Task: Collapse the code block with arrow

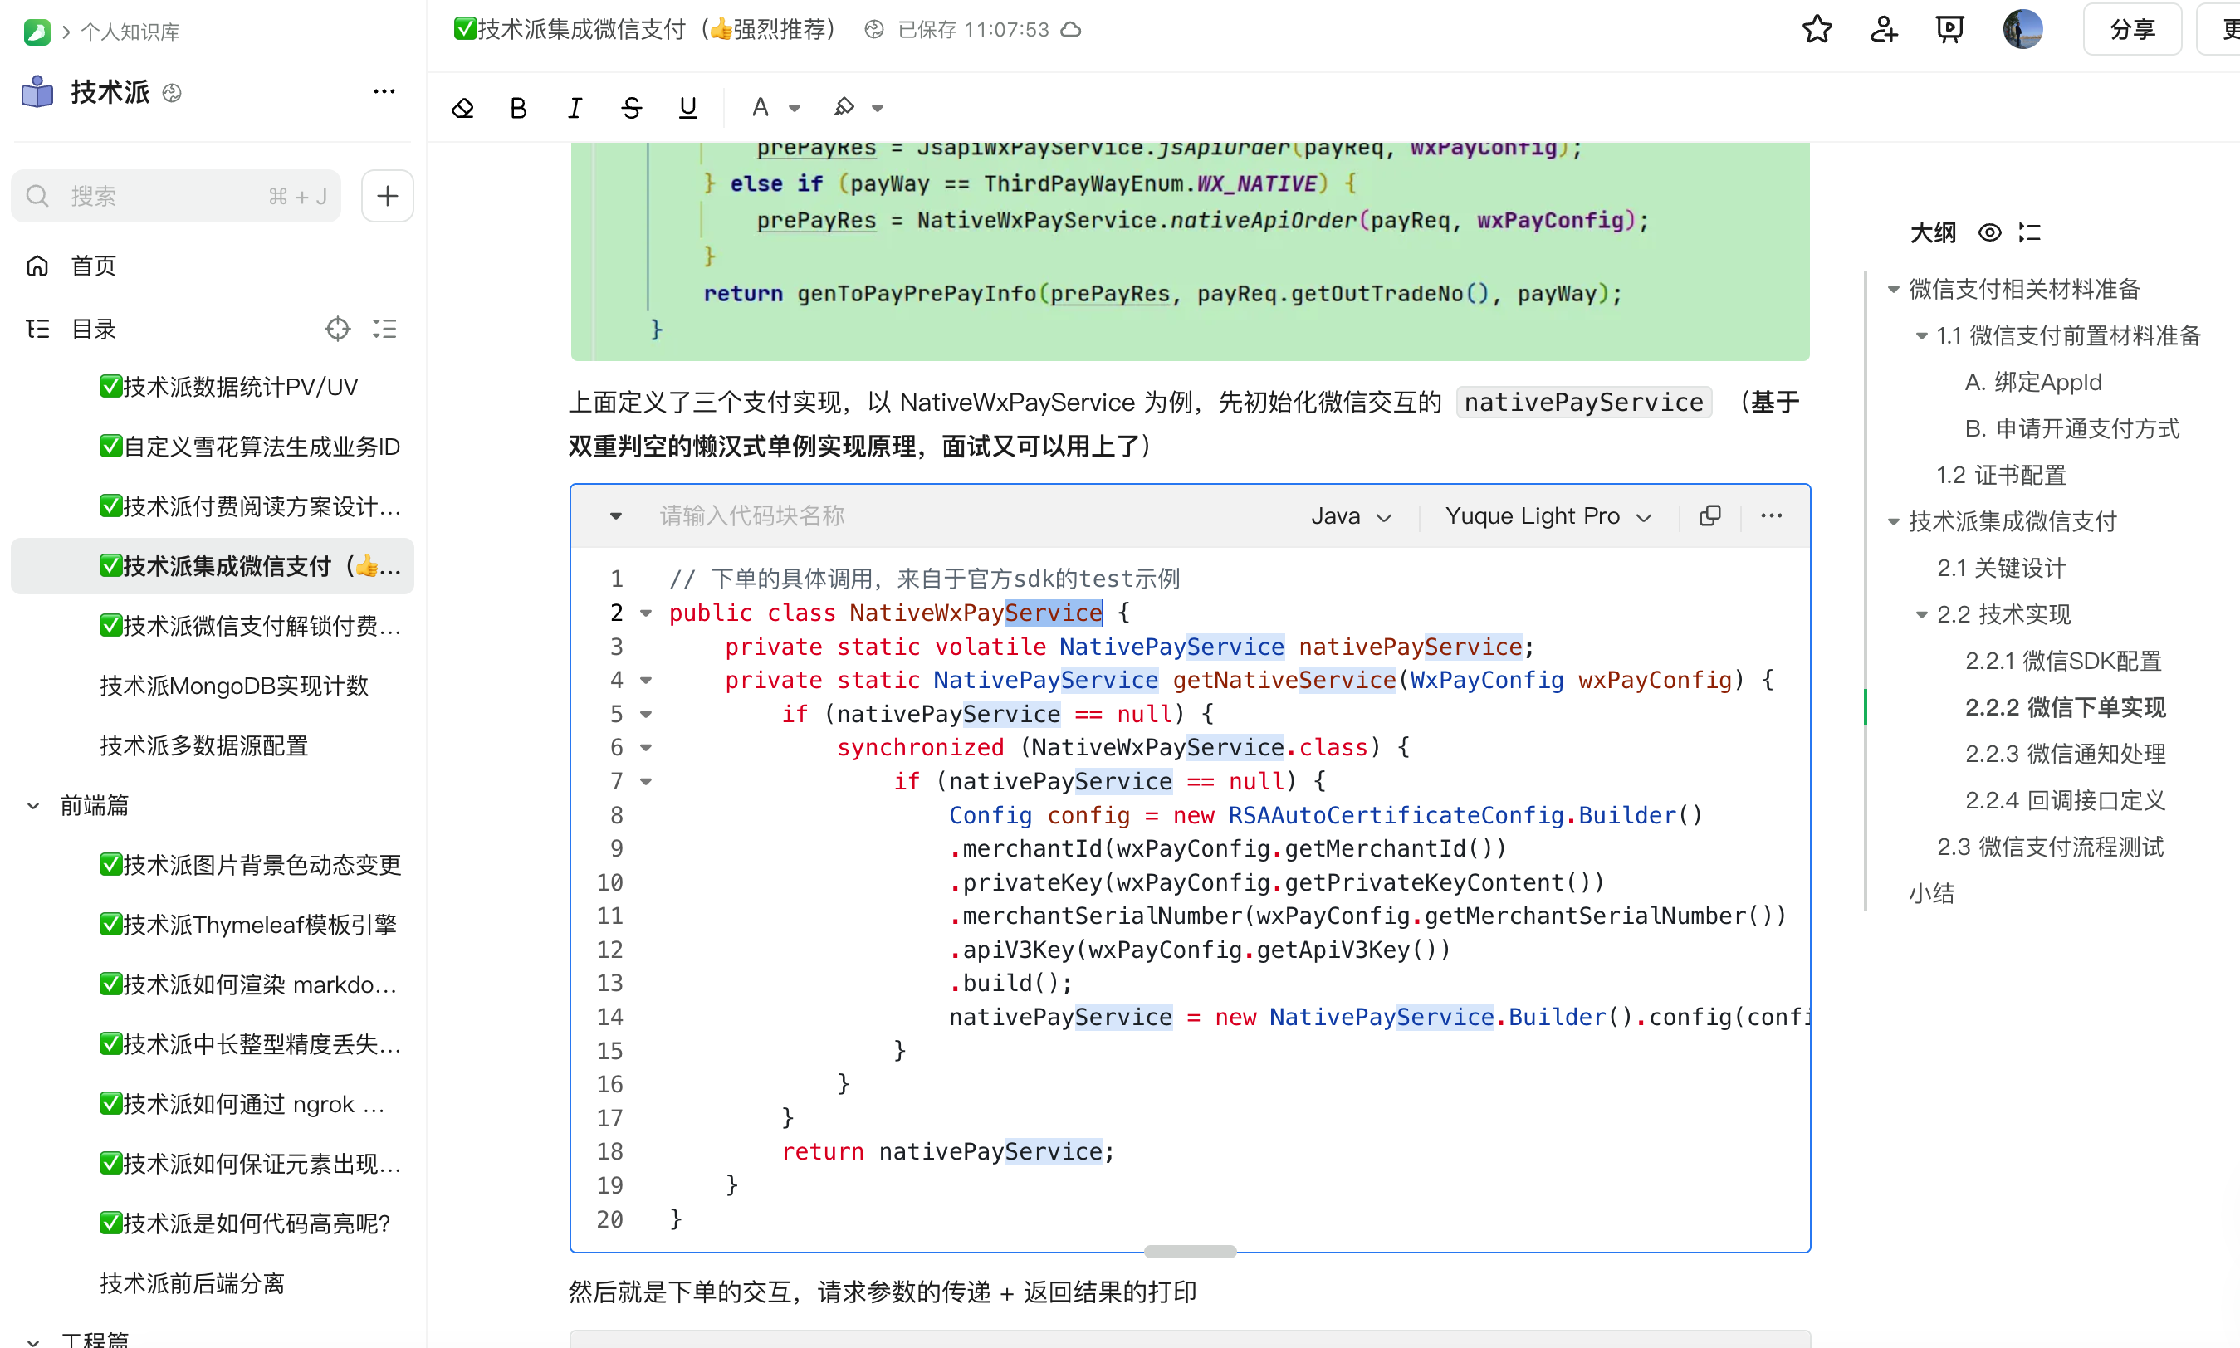Action: click(616, 516)
